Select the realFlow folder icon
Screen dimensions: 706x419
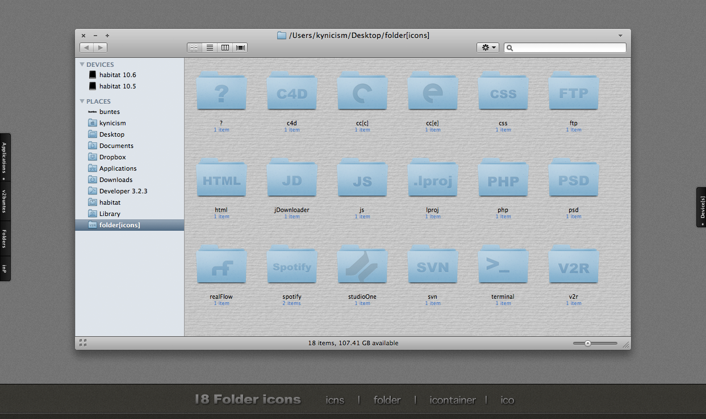click(x=222, y=264)
